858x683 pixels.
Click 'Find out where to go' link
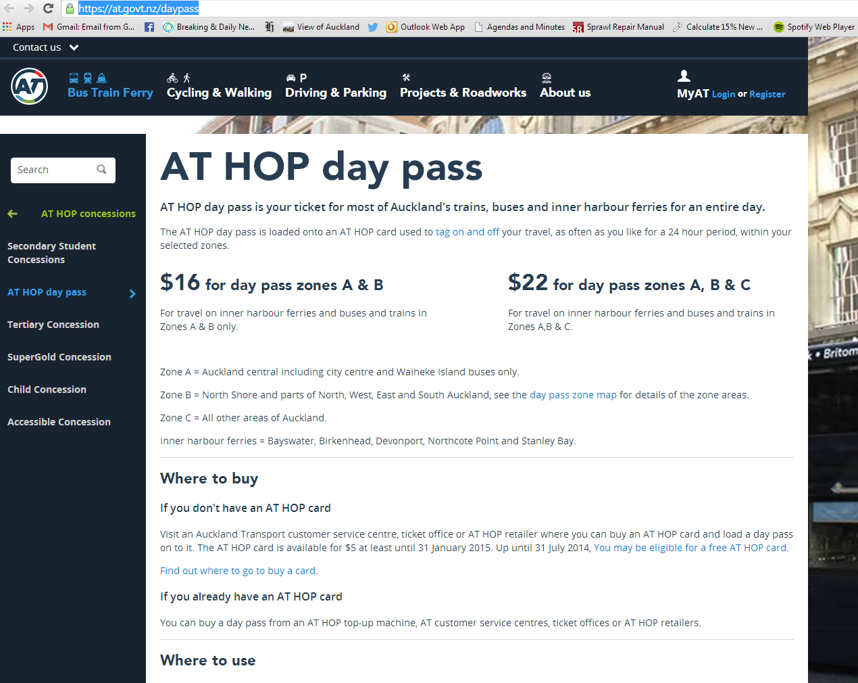click(238, 571)
